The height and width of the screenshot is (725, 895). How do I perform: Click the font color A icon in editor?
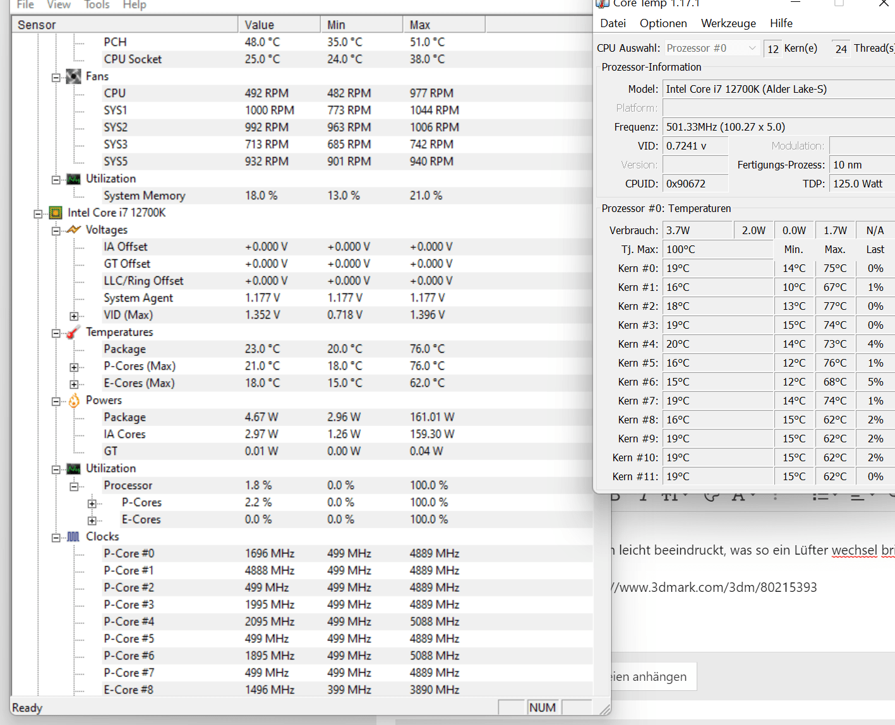(738, 497)
